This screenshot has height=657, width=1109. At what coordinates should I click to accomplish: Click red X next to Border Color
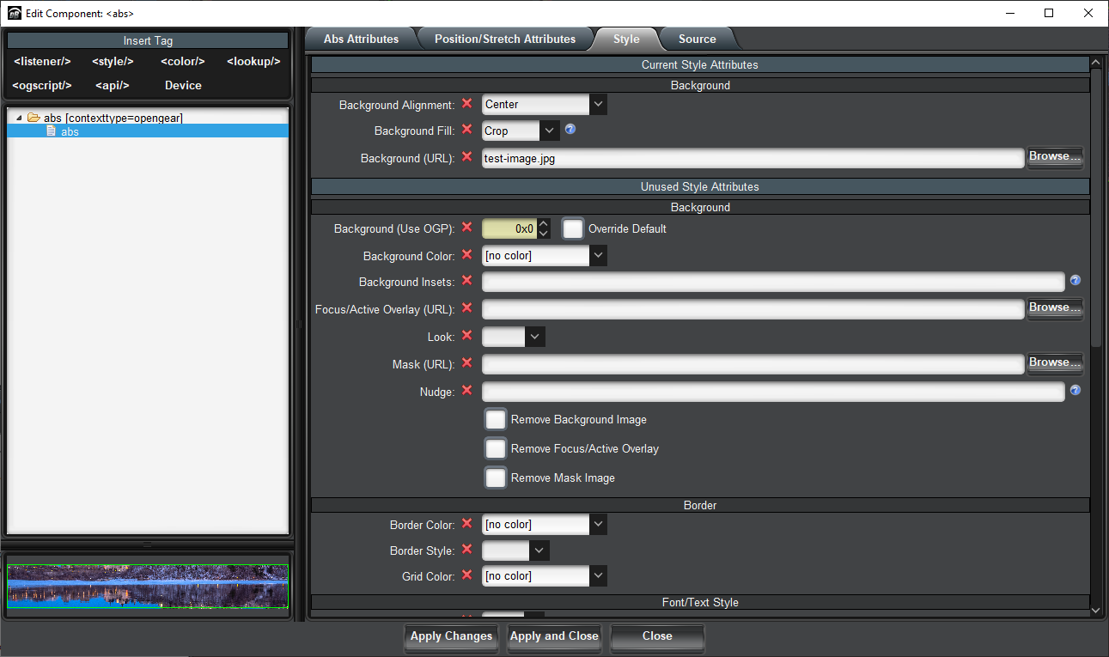tap(467, 524)
